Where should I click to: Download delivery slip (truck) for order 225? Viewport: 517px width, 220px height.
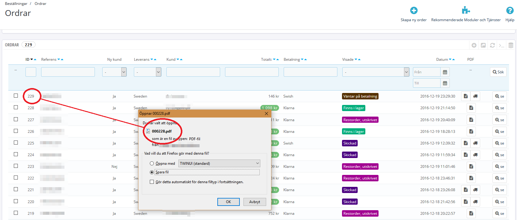pyautogui.click(x=475, y=143)
